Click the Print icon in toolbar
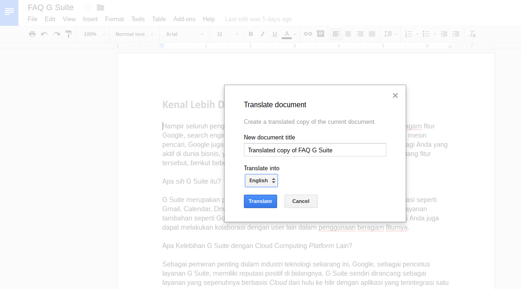 click(x=32, y=34)
